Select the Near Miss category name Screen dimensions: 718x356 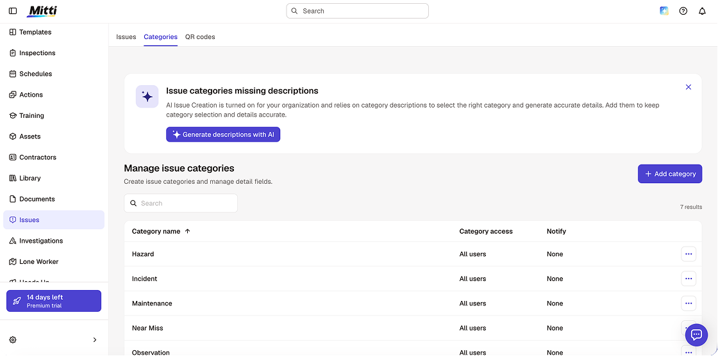coord(147,328)
